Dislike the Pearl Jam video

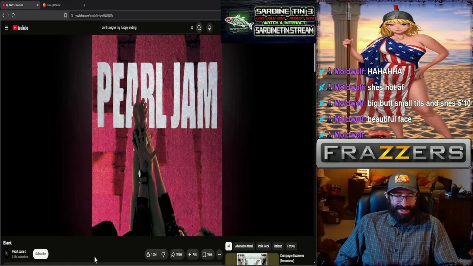(x=163, y=254)
